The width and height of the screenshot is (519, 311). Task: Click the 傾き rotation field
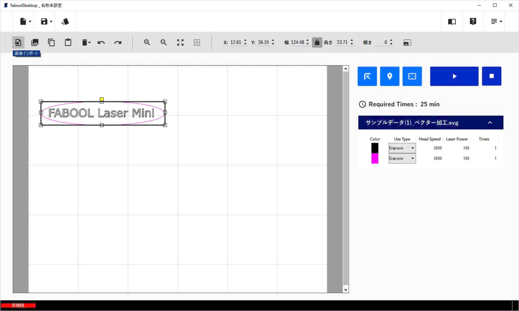pos(381,42)
